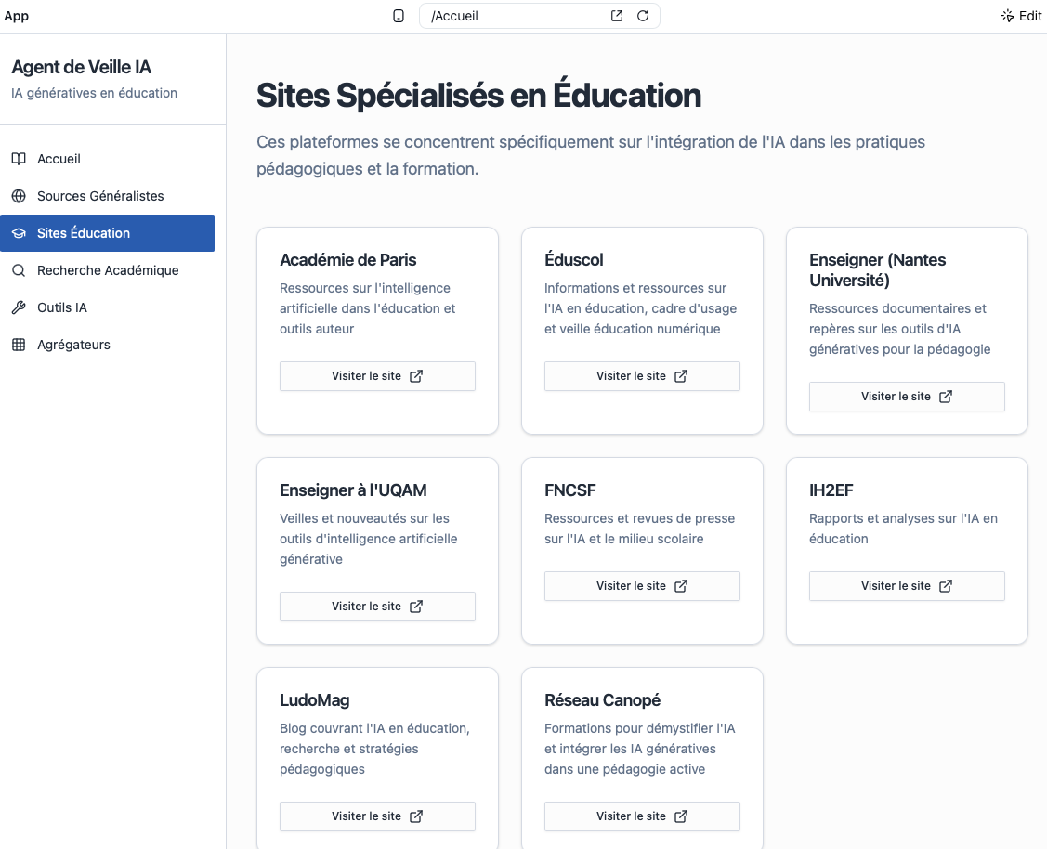The width and height of the screenshot is (1047, 849).
Task: Click the grid icon beside Agrégateurs
Action: pos(19,345)
